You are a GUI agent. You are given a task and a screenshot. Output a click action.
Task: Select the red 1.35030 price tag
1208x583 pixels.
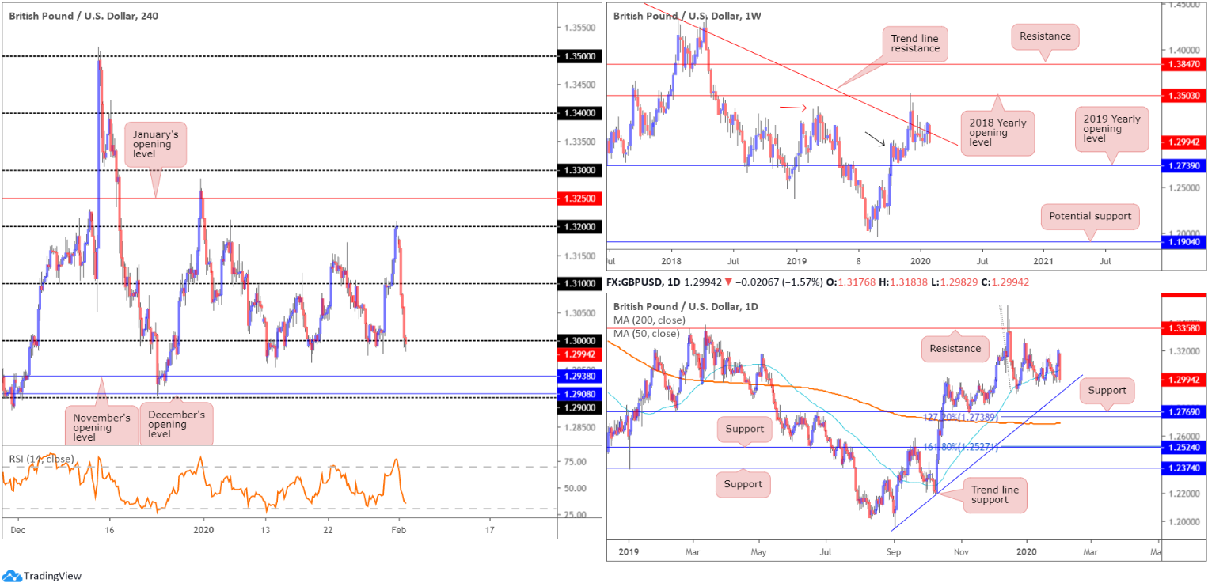[x=1183, y=95]
